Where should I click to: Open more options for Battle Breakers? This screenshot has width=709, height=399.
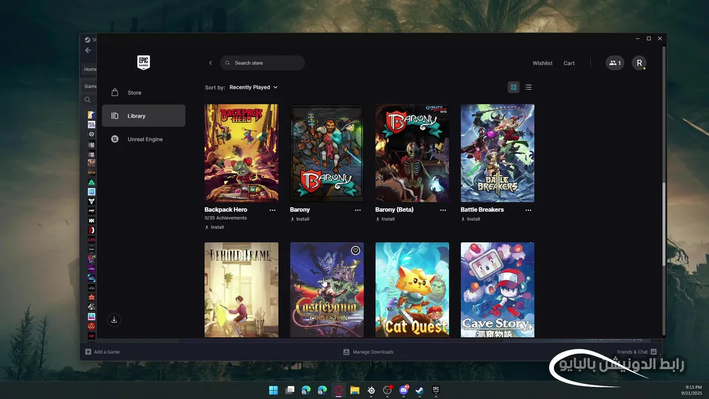[x=528, y=210]
